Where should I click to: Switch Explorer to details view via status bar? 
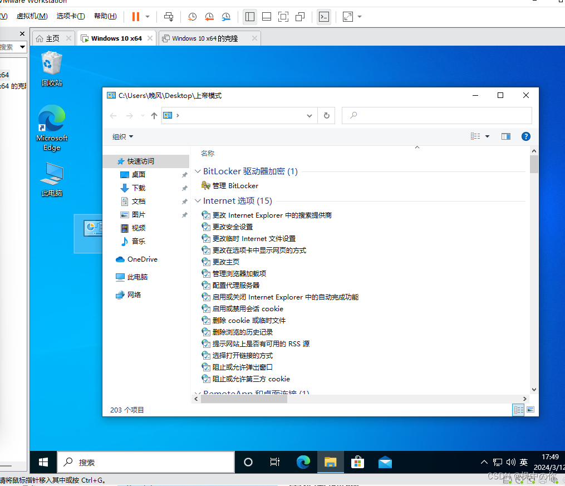(x=518, y=410)
